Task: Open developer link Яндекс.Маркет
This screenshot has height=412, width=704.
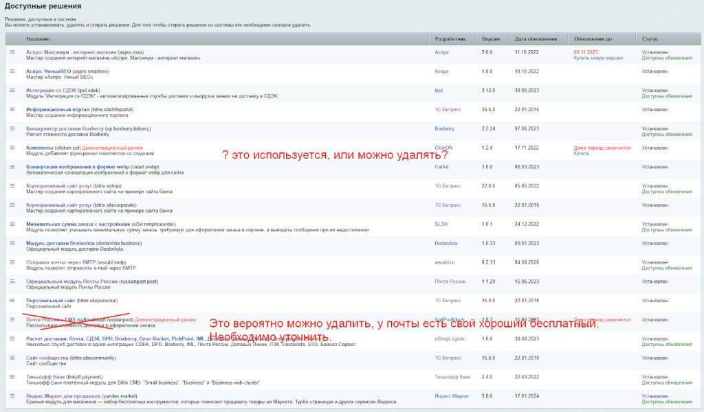Action: pyautogui.click(x=452, y=396)
